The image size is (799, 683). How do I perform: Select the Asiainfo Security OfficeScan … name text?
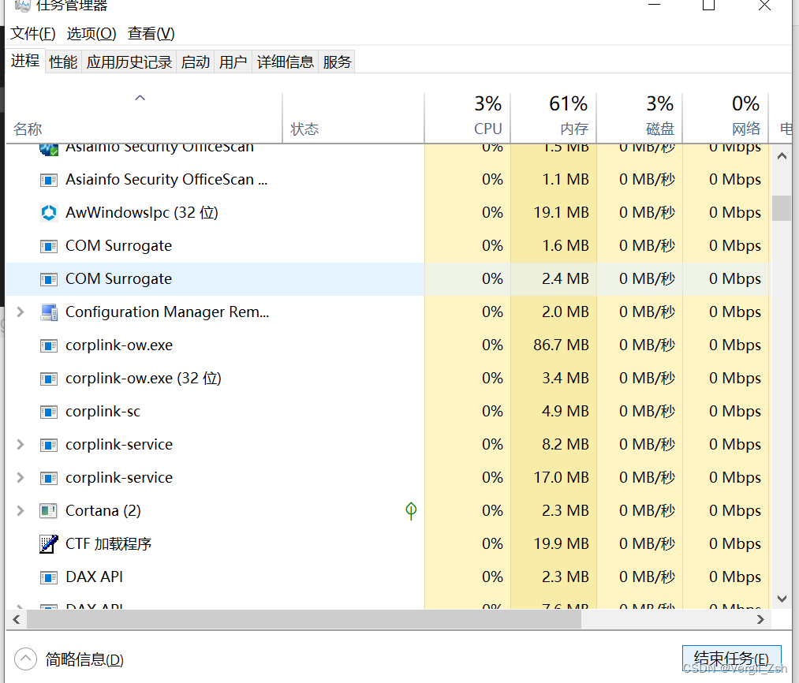coord(166,179)
